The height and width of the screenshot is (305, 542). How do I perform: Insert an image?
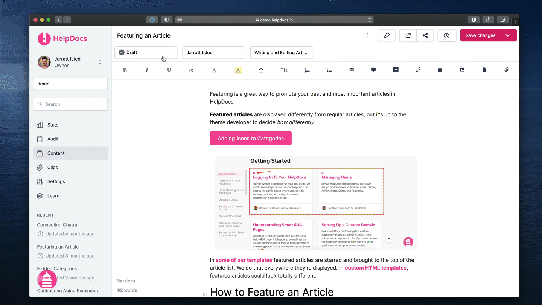pyautogui.click(x=462, y=70)
